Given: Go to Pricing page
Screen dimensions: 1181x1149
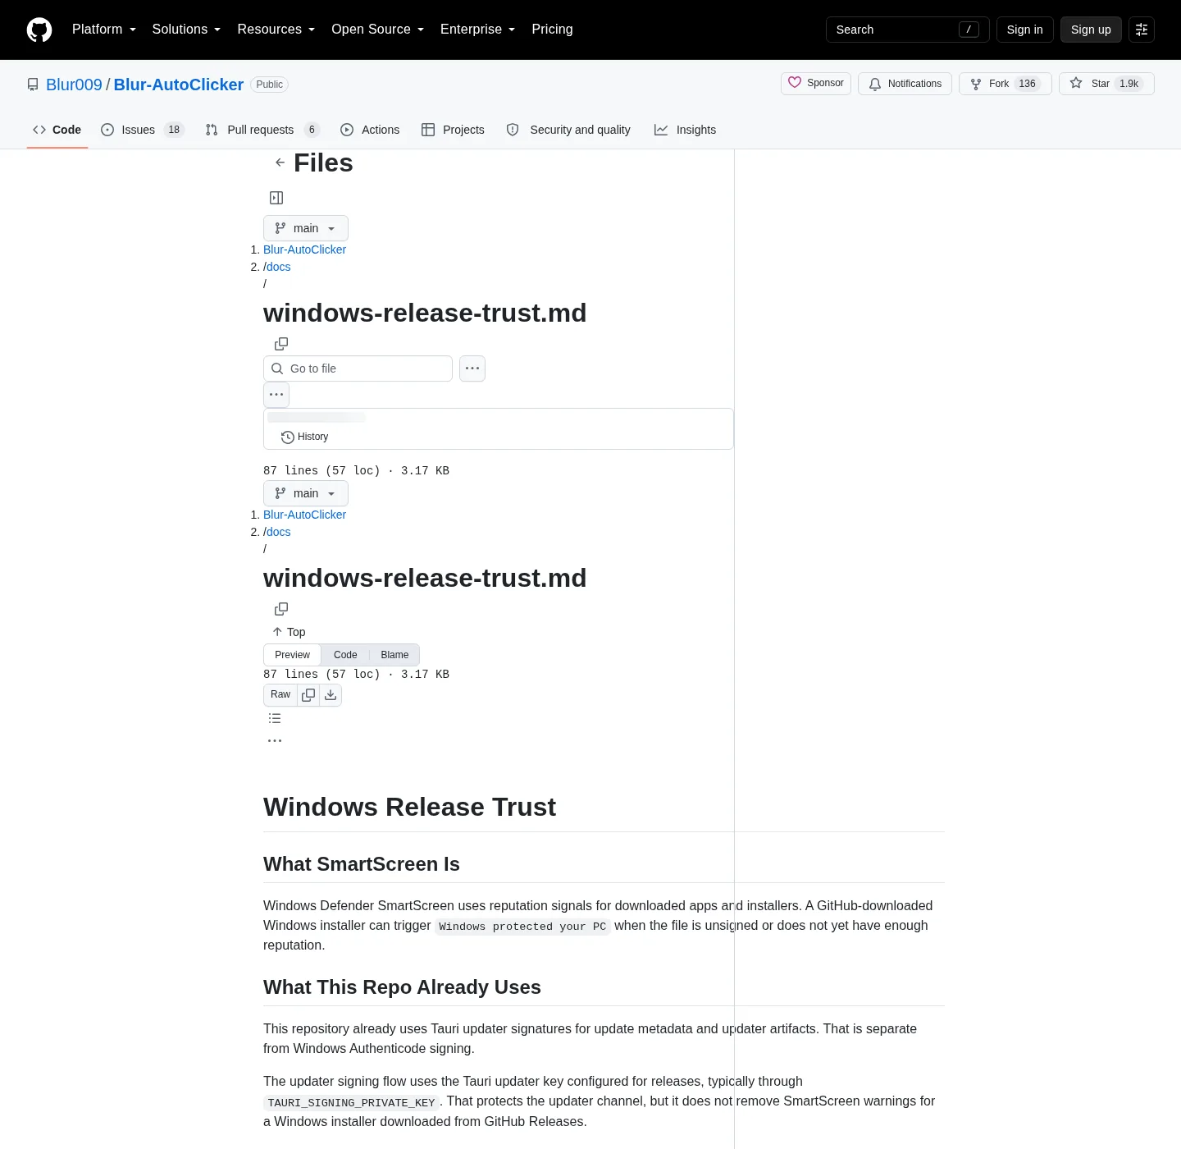Looking at the screenshot, I should pos(552,30).
